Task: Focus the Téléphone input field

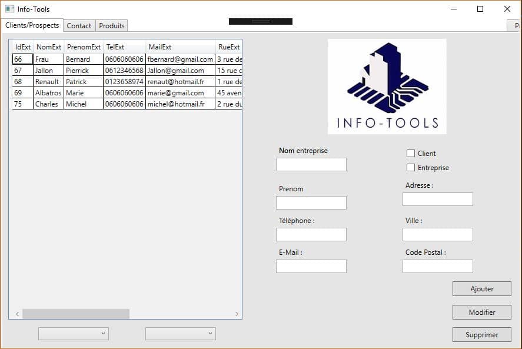Action: (311, 234)
